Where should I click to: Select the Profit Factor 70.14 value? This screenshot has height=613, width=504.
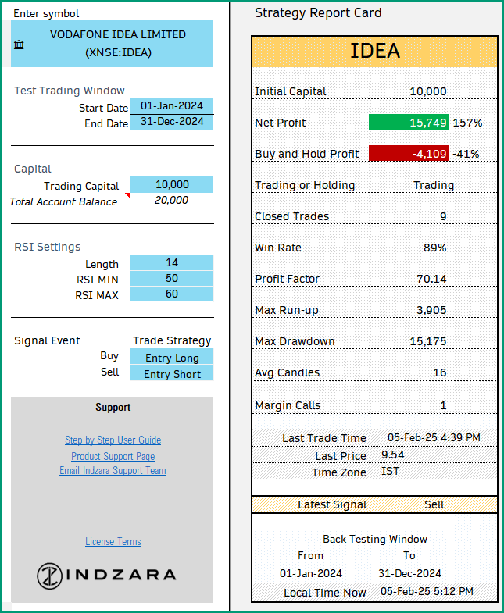(x=431, y=279)
